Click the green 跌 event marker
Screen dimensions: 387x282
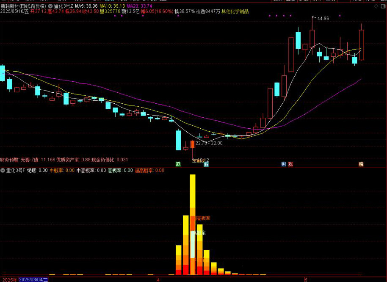pyautogui.click(x=178, y=164)
